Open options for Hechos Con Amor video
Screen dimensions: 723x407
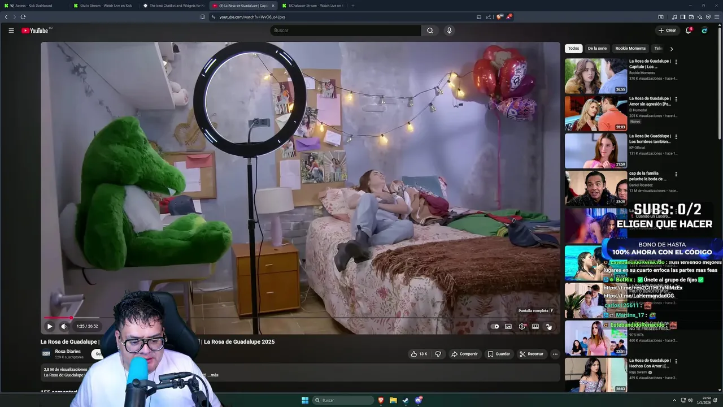676,361
